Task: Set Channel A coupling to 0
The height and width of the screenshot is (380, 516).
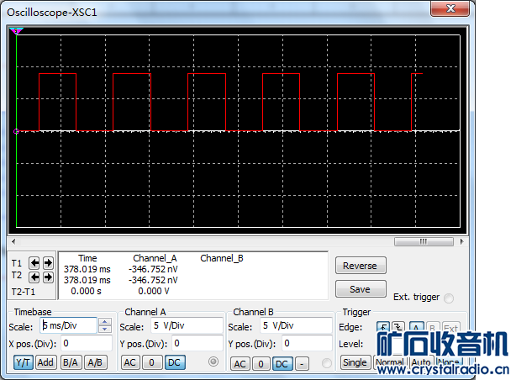Action: (x=151, y=362)
